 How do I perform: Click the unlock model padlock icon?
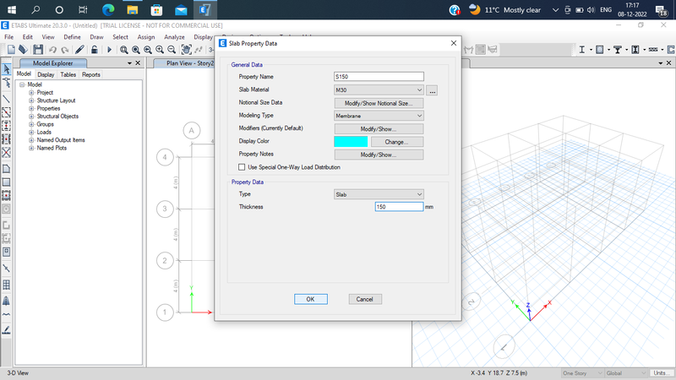pos(94,50)
